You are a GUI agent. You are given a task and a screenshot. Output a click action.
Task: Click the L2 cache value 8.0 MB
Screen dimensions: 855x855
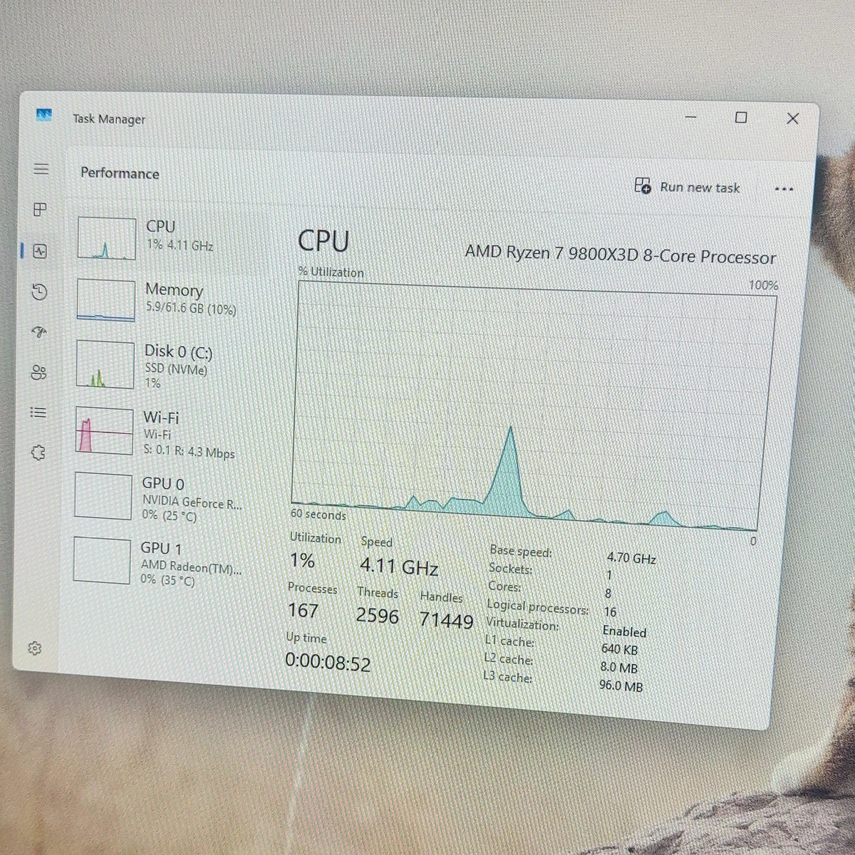click(618, 668)
